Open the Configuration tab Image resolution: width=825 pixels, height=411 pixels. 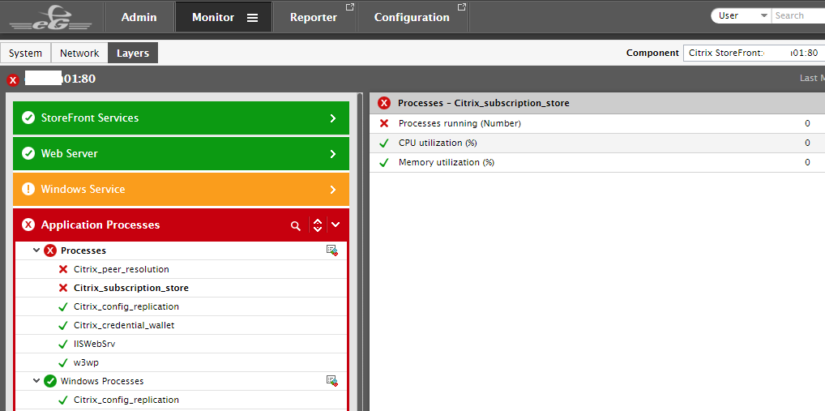413,17
